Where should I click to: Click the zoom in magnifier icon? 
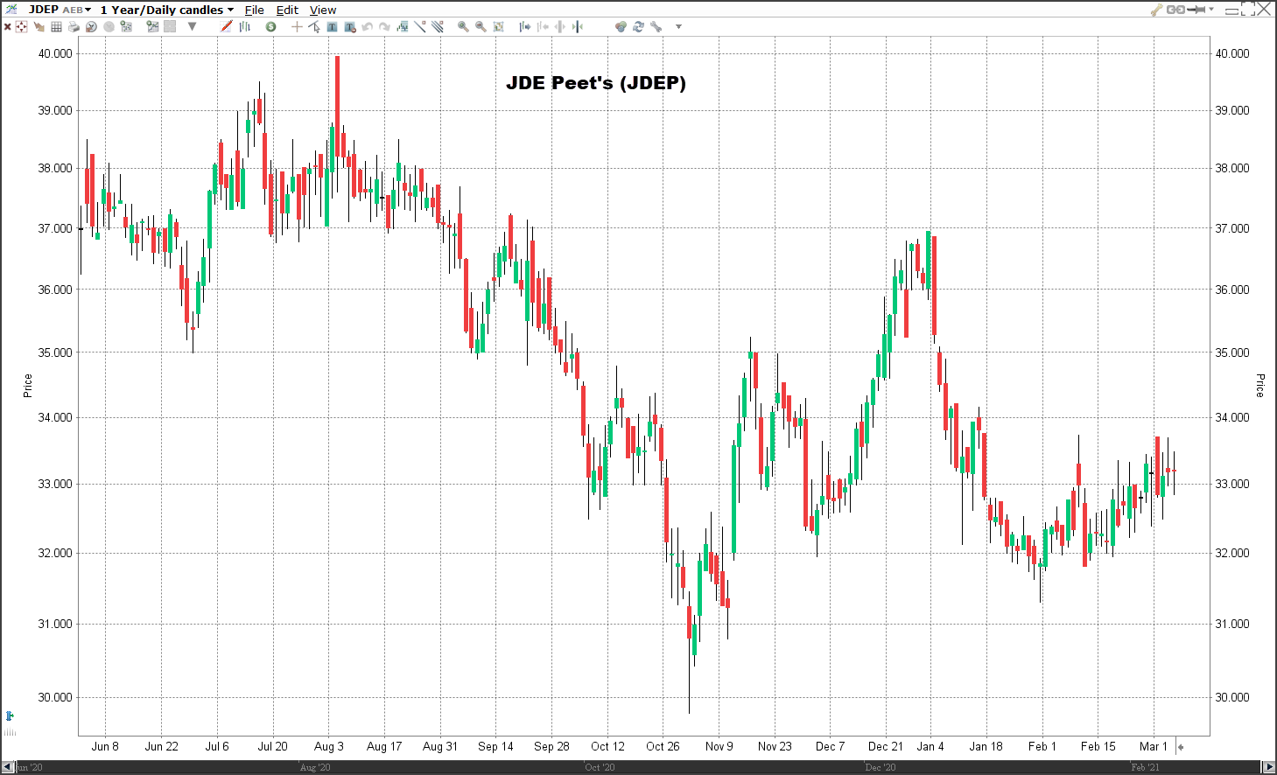463,26
